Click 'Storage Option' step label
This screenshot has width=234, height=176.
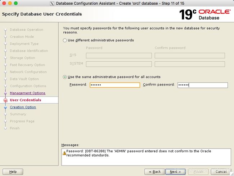22,58
